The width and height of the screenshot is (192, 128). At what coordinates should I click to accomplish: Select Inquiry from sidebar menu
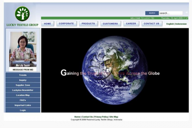(23, 80)
